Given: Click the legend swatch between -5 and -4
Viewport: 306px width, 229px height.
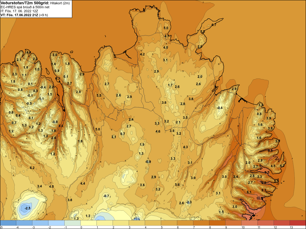Looking at the screenshot, I should (x=8, y=223).
